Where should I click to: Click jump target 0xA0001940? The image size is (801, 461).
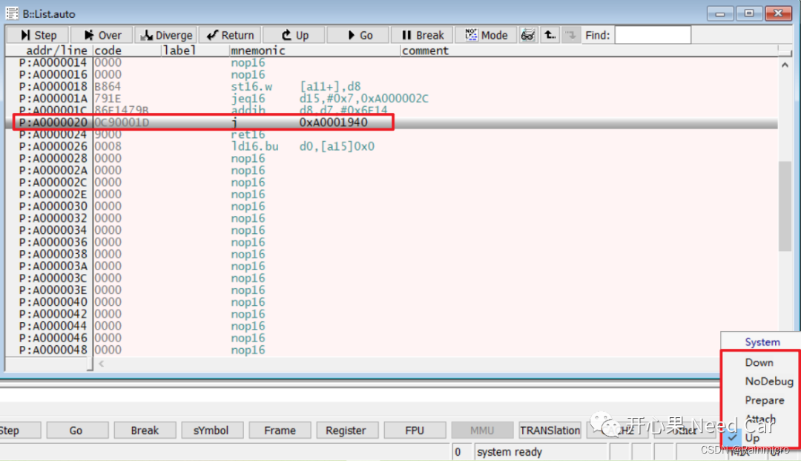[x=333, y=122]
